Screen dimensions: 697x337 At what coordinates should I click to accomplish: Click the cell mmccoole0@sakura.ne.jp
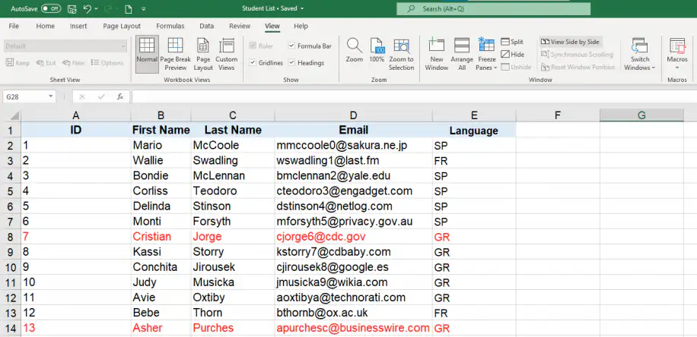(x=353, y=146)
